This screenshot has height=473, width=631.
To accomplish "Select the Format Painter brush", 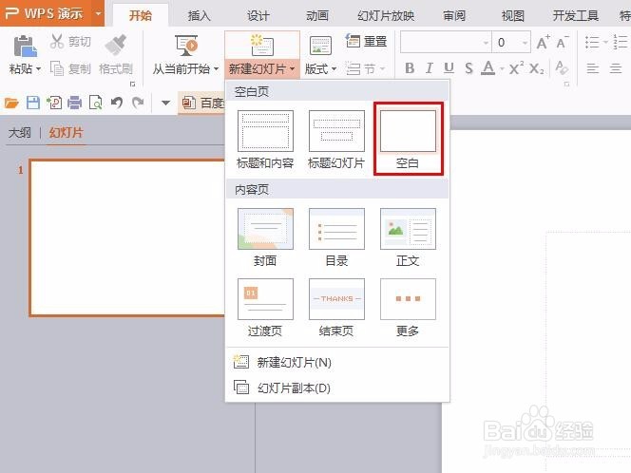I will (x=116, y=45).
